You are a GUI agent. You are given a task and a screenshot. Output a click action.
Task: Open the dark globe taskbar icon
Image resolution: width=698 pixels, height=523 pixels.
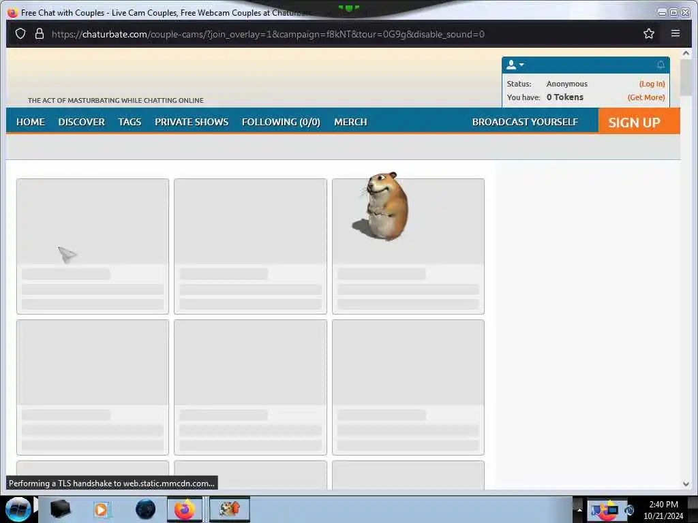click(145, 509)
